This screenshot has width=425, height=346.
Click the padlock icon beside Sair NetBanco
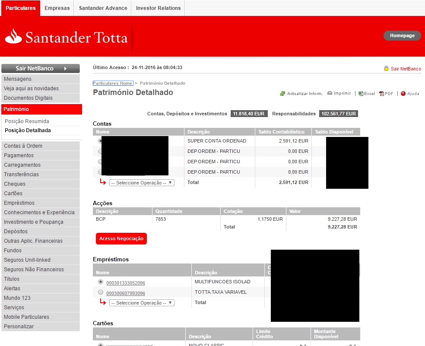coord(386,69)
